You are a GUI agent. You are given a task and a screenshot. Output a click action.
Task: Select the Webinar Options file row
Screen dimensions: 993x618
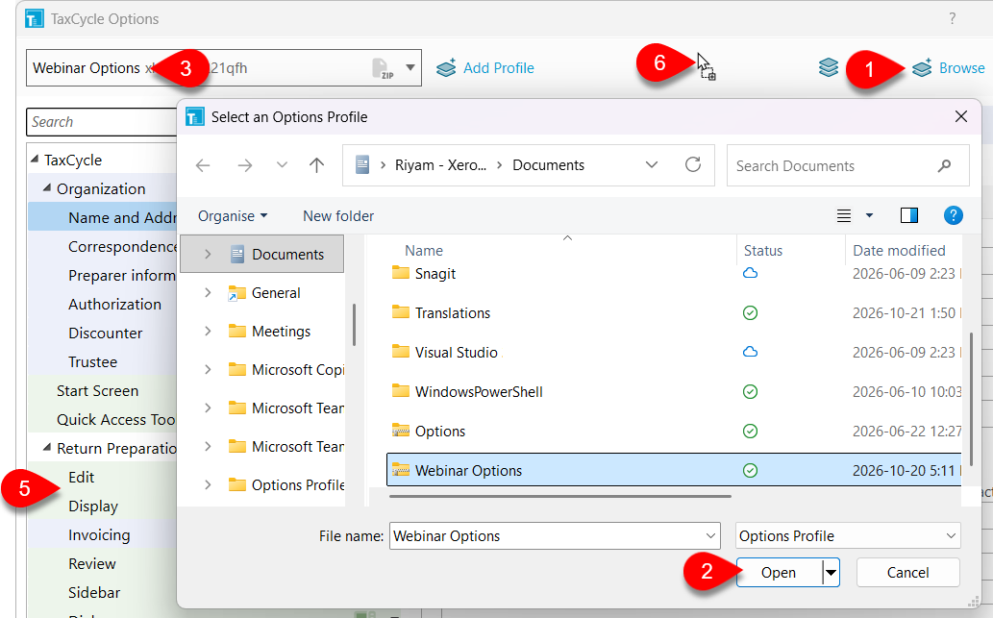click(x=674, y=470)
